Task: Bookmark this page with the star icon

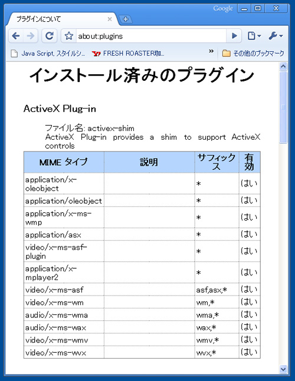Action: point(69,36)
